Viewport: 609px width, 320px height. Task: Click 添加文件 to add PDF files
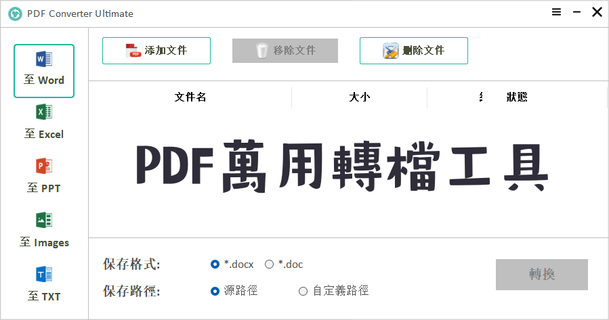pos(156,51)
